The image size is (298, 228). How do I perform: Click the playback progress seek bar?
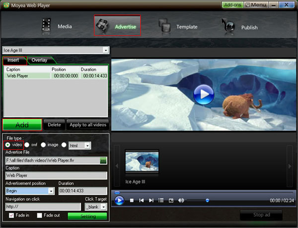pyautogui.click(x=204, y=193)
